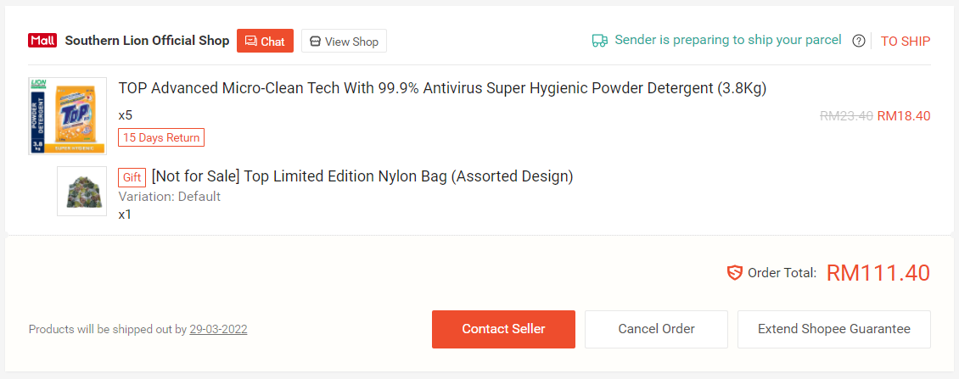Click the 15 Days Return tag

click(161, 137)
